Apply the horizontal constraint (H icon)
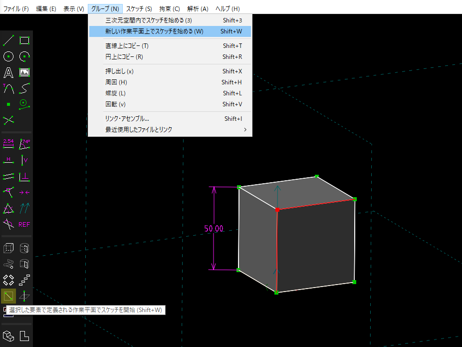The width and height of the screenshot is (462, 347). point(8,160)
